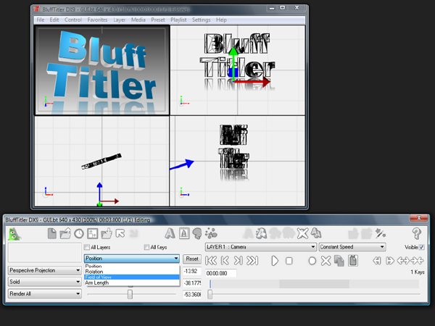Click the move-key-left arrow icon
435x326 pixels.
[376, 261]
